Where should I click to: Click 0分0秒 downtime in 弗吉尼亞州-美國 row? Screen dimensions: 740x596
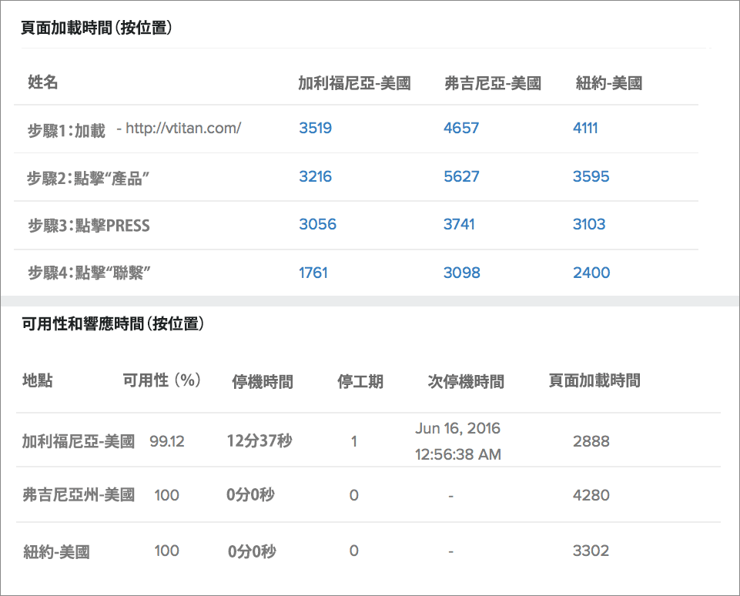[250, 494]
